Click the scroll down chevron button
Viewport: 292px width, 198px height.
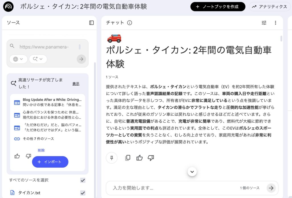192,172
